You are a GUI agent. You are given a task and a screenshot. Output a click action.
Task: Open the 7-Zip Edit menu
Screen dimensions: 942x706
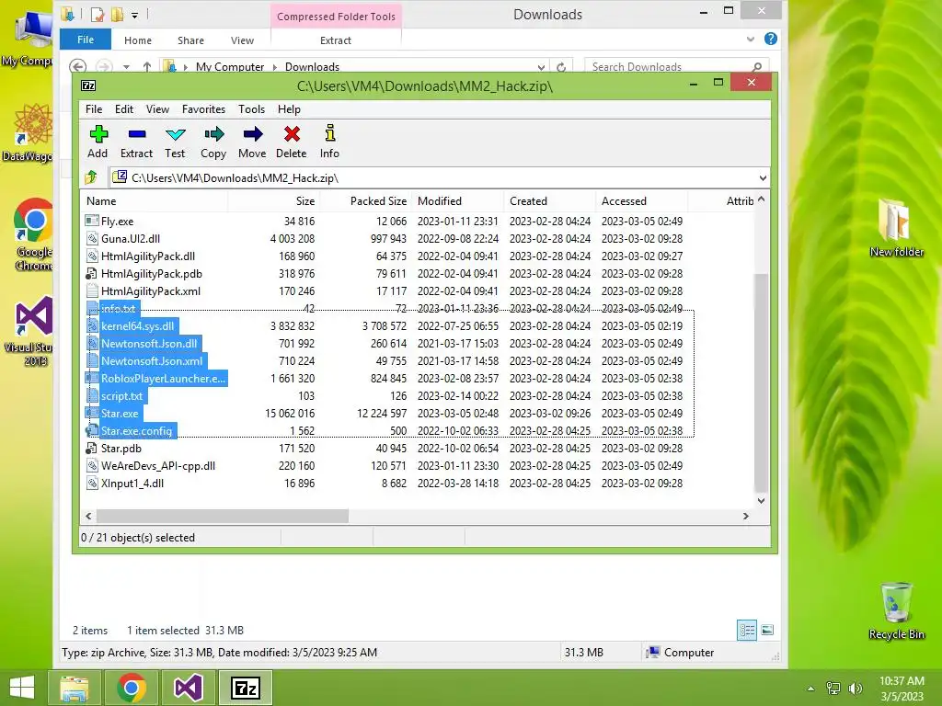point(124,109)
